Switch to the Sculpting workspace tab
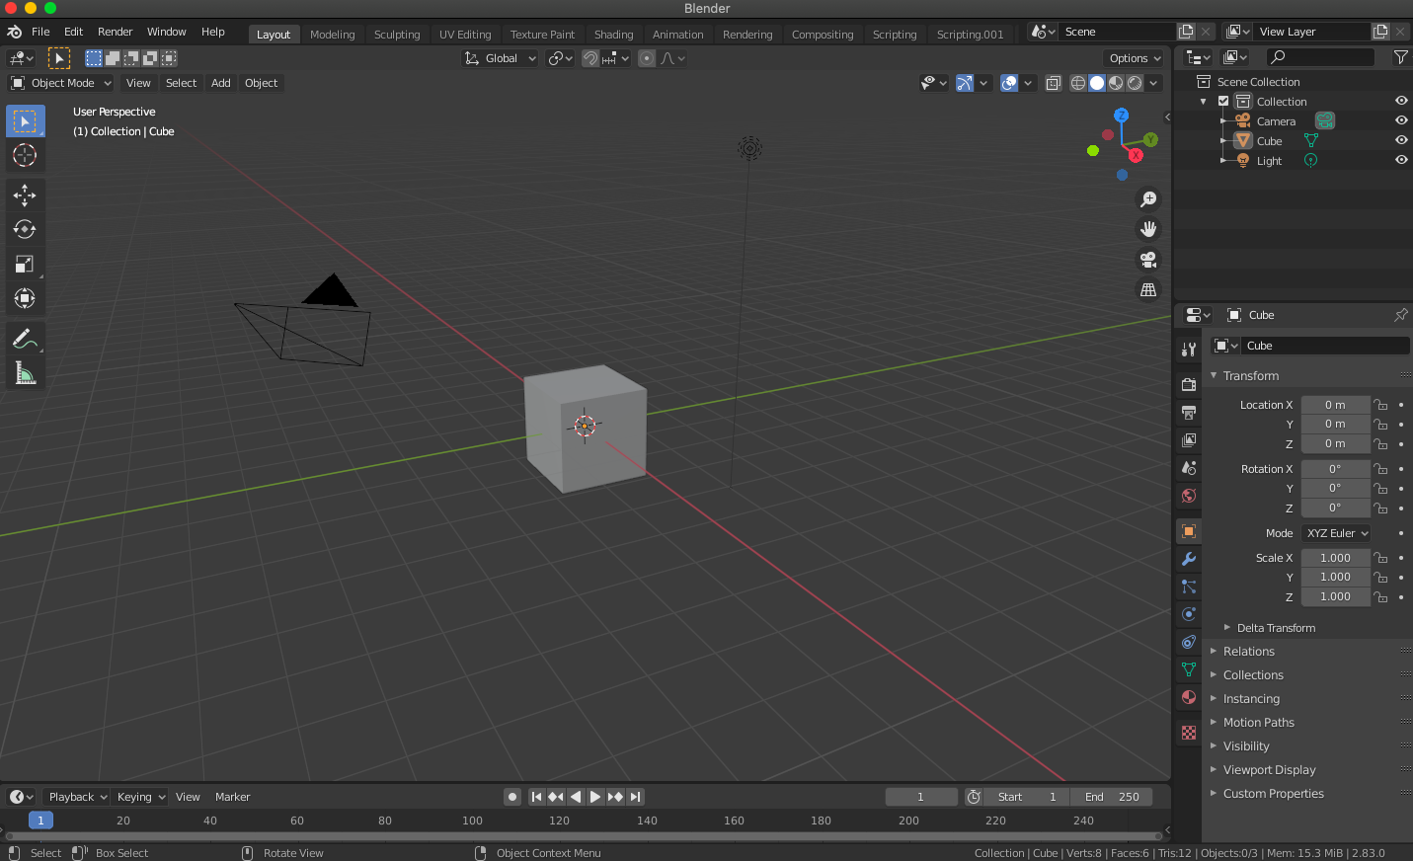Viewport: 1413px width, 861px height. [x=397, y=34]
